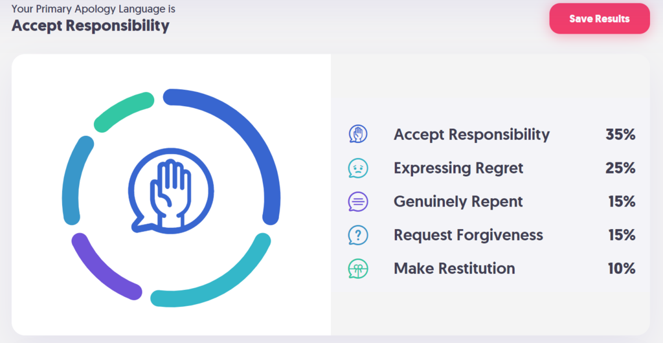Select the purple Genuinely Repent speech bubble icon
Screen dimensions: 663x343
coord(358,201)
